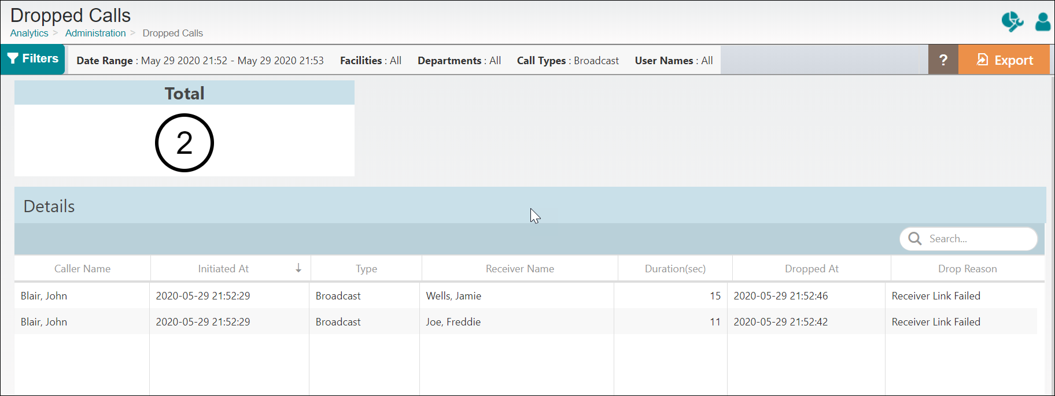
Task: Go to the Analytics breadcrumb link
Action: [x=29, y=33]
